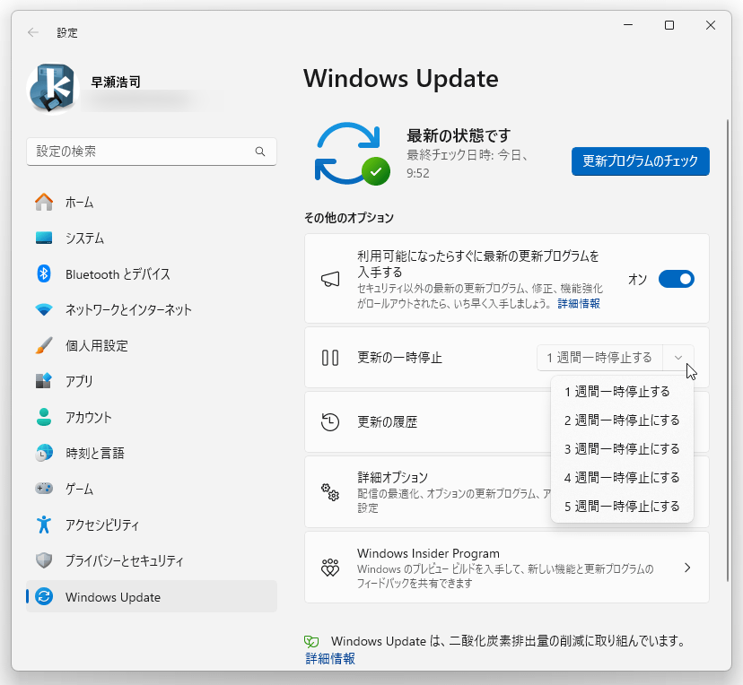
Task: Click the gears icon for 詳細オプション
Action: coord(330,492)
